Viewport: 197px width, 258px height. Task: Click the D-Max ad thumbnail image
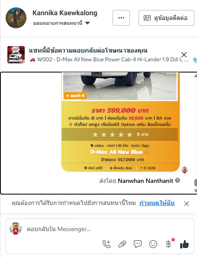[16, 55]
